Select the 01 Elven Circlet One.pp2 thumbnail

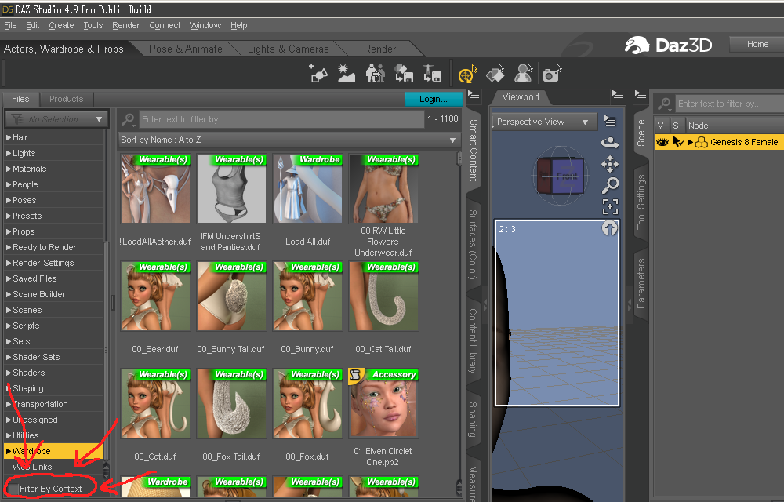383,403
